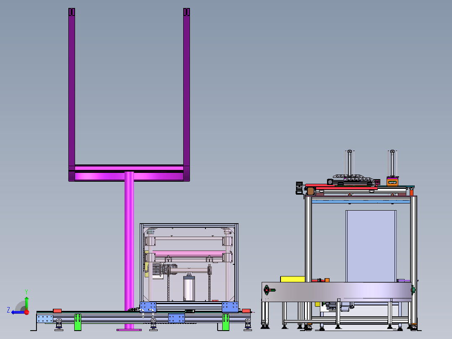The height and width of the screenshot is (339, 452).
Task: Select the pink roller inside the cabinet
Action: pos(189,254)
